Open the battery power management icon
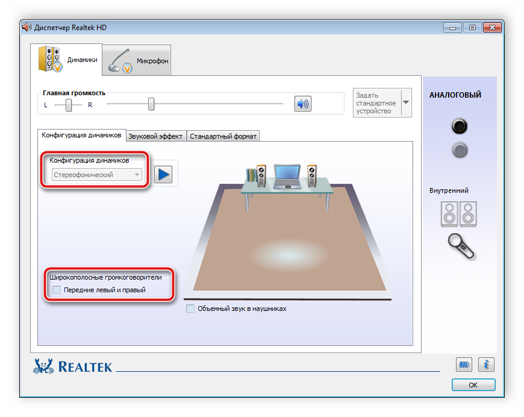The height and width of the screenshot is (417, 524). tap(464, 365)
